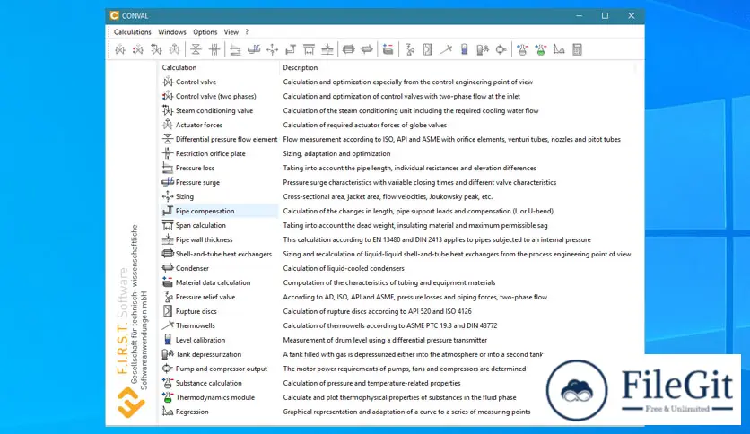Click the Regression toolbar icon
750x434 pixels.
pos(559,49)
